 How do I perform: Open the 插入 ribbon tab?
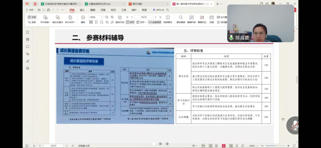click(82, 10)
